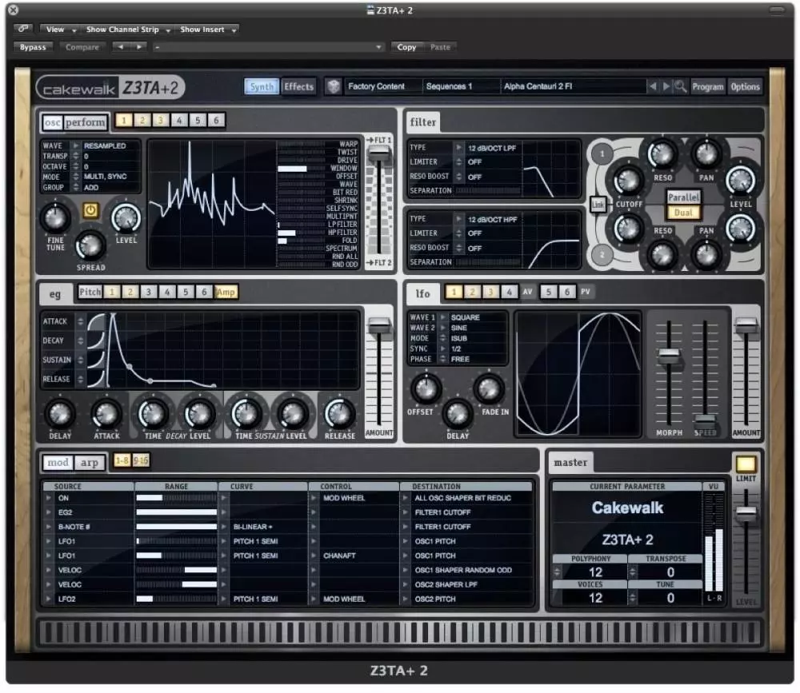Adjust LFO Fade In knob
The image size is (800, 693).
click(489, 388)
